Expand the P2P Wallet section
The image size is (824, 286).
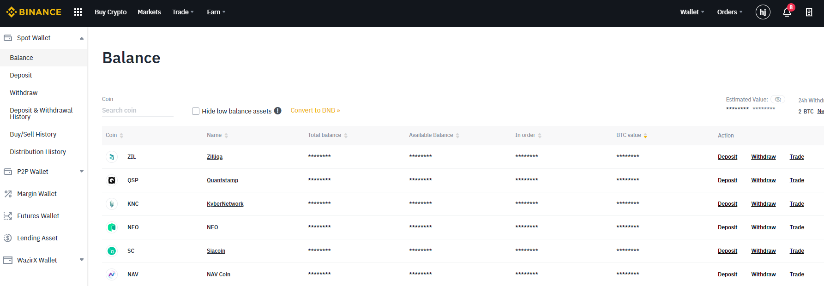coord(82,171)
